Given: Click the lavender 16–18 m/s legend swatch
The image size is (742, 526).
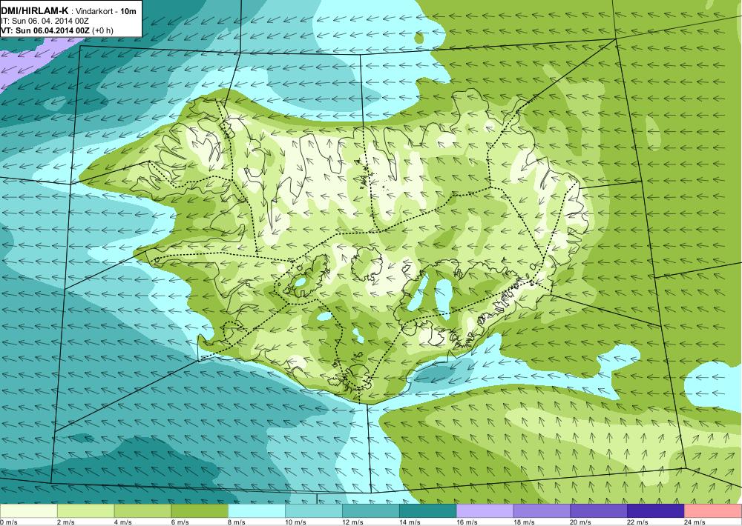Looking at the screenshot, I should 485,511.
